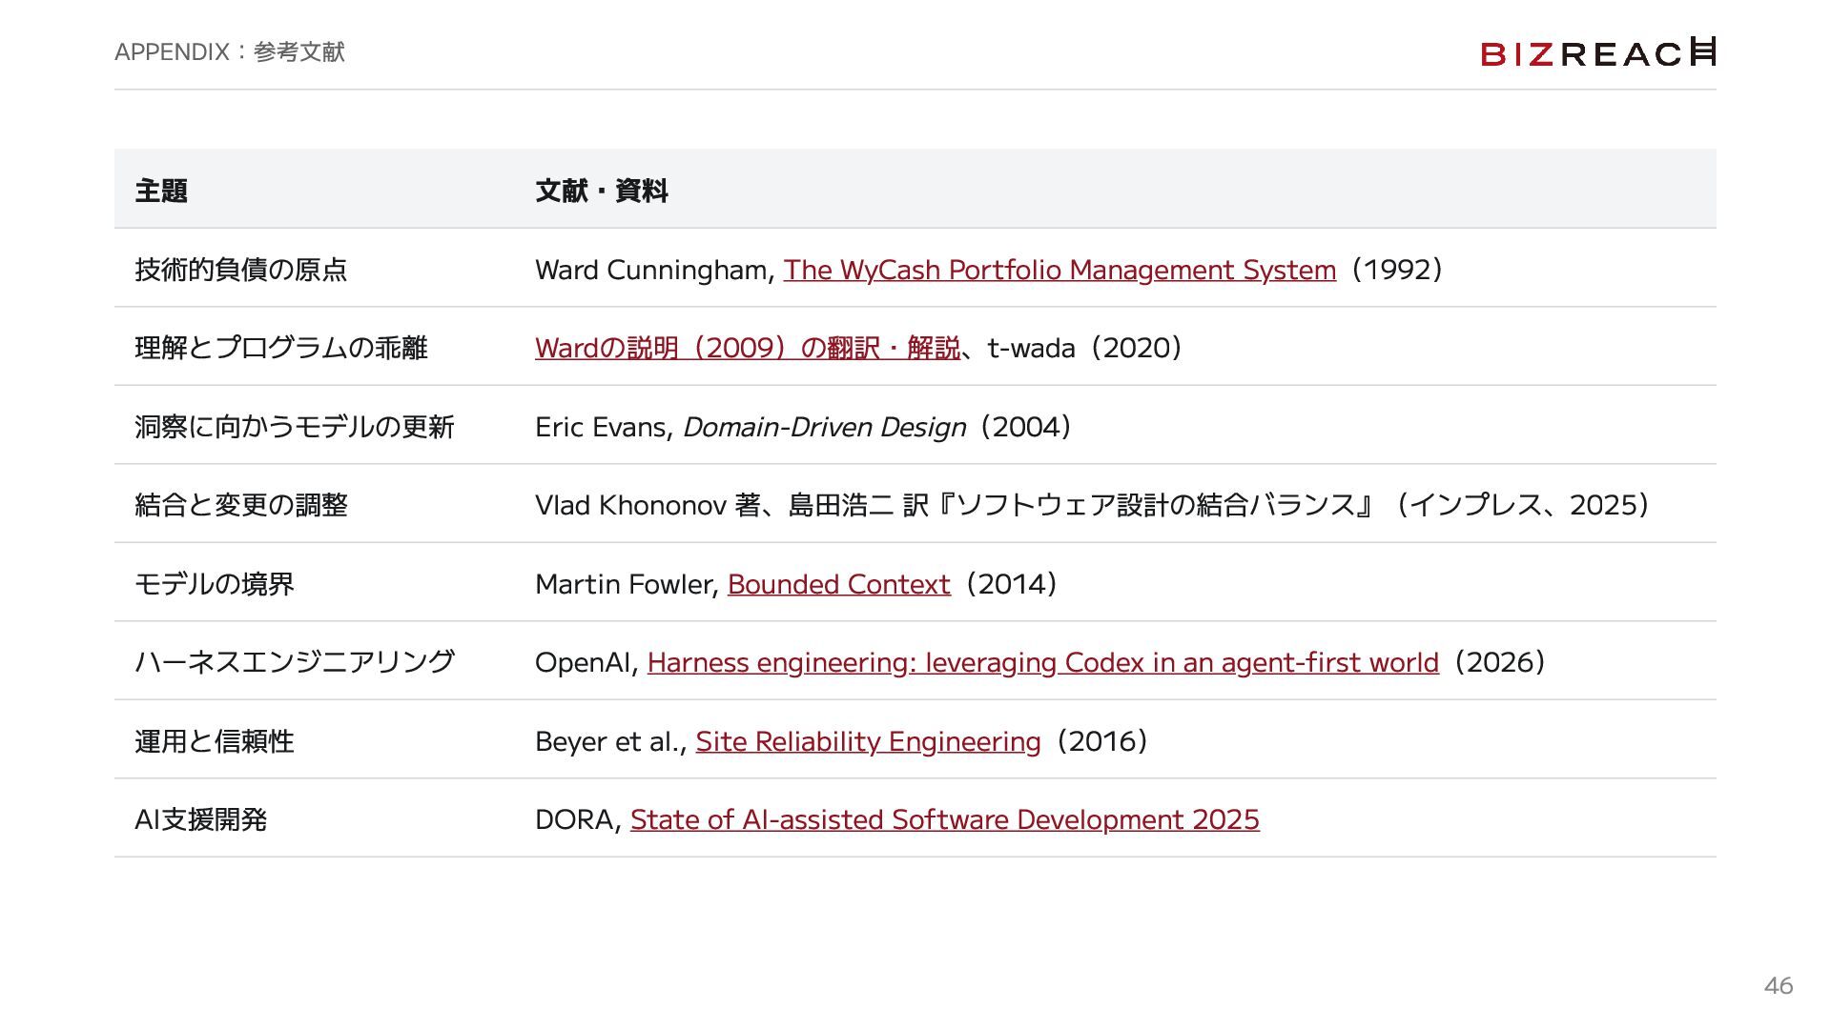
Task: Follow the Bounded Context link
Action: [838, 584]
